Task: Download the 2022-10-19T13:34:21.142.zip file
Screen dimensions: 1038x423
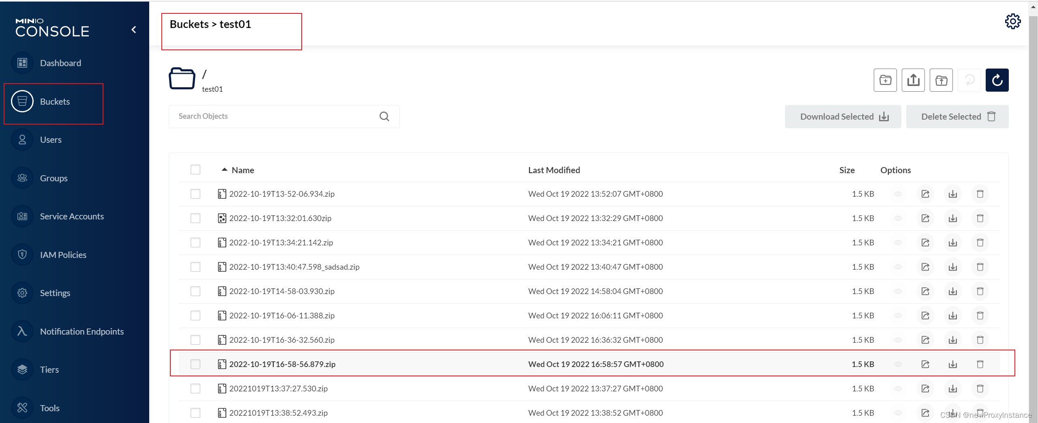Action: coord(952,243)
